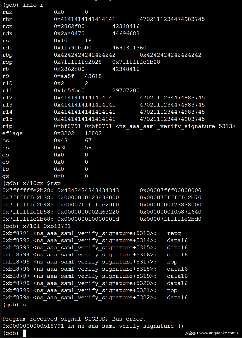This screenshot has width=242, height=338.
Task: Click the "info r" command text
Action: (33, 5)
